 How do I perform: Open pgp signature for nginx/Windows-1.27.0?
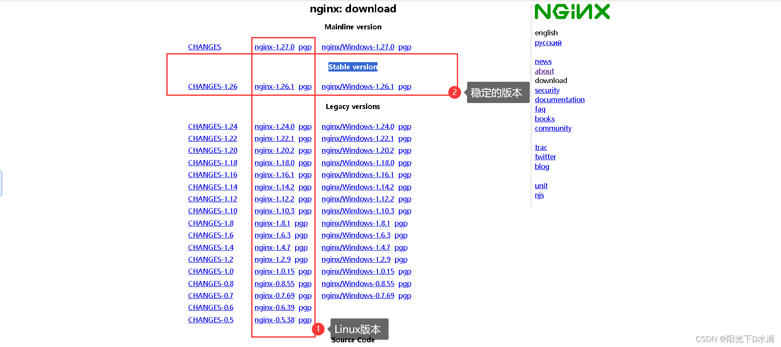[x=405, y=47]
